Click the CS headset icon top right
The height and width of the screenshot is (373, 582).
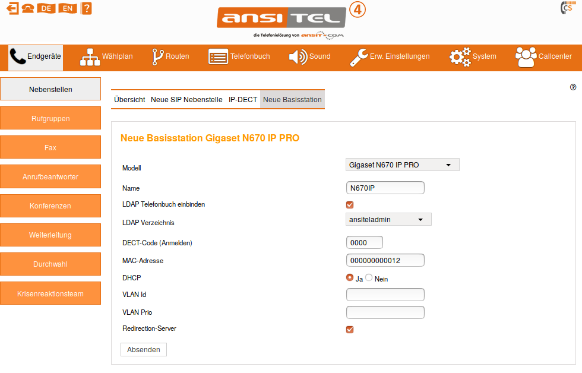click(566, 8)
